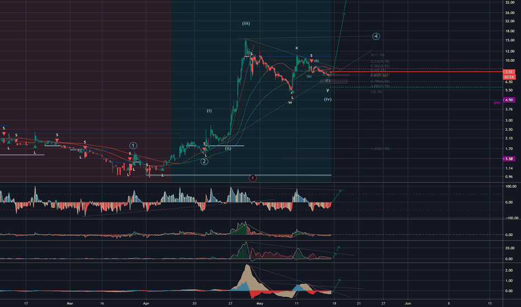This screenshot has height=307, width=521.
Task: Select the Fibonacci 0(11.16) level label
Action: [x=377, y=55]
